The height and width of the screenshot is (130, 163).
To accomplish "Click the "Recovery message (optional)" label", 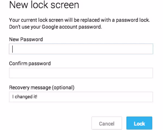I will [42, 87].
